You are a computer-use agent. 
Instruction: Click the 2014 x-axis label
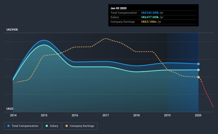click(13, 115)
